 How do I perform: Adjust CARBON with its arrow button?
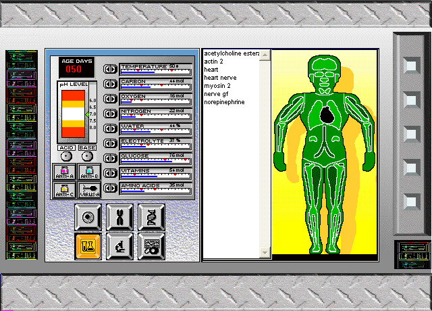click(110, 84)
